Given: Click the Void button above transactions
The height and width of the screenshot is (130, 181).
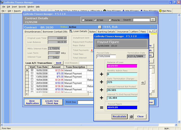Looking at the screenshot, I should 59,63.
